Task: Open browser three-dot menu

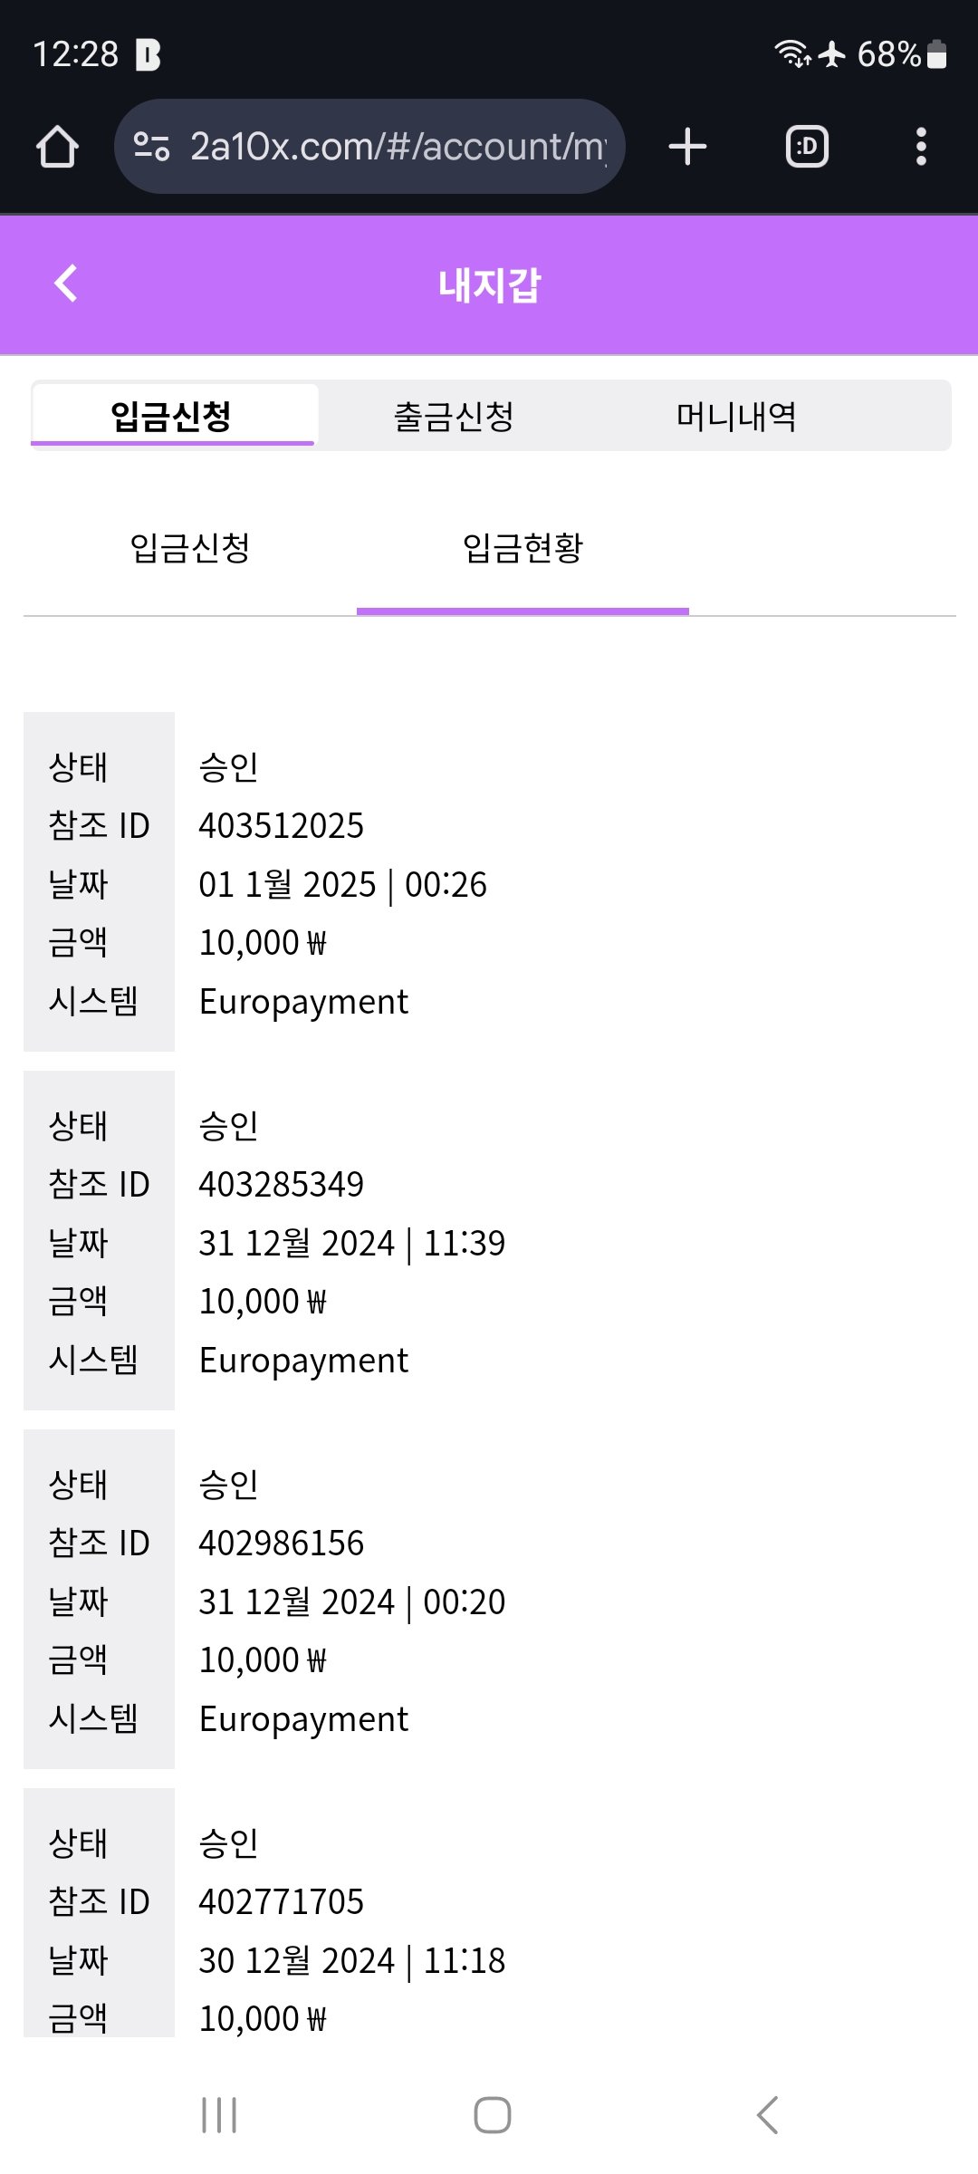Action: 921,147
